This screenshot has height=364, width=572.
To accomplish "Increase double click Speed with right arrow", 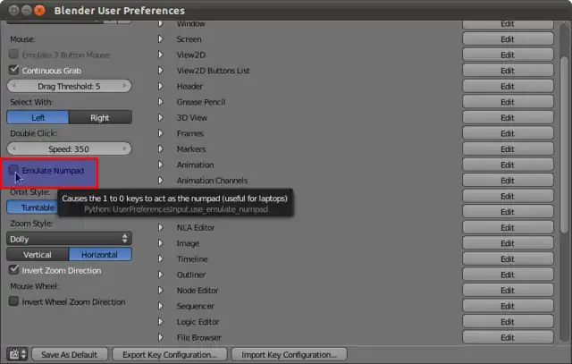I will point(124,149).
